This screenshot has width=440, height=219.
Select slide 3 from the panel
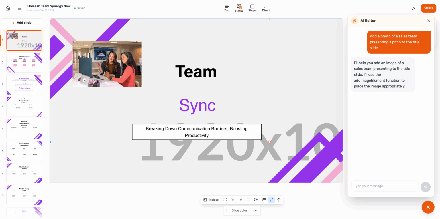24,84
